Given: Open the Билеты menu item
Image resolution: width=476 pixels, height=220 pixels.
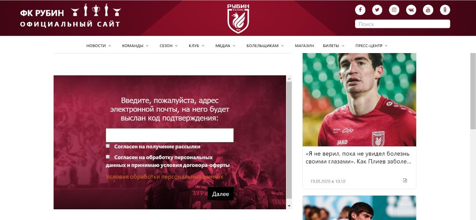Looking at the screenshot, I should (334, 46).
